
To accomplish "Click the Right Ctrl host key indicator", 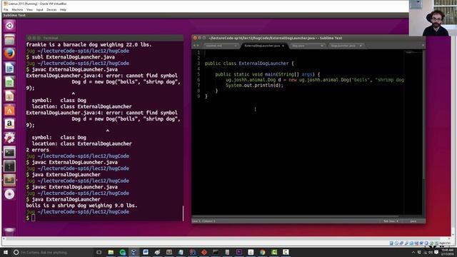I will point(444,243).
